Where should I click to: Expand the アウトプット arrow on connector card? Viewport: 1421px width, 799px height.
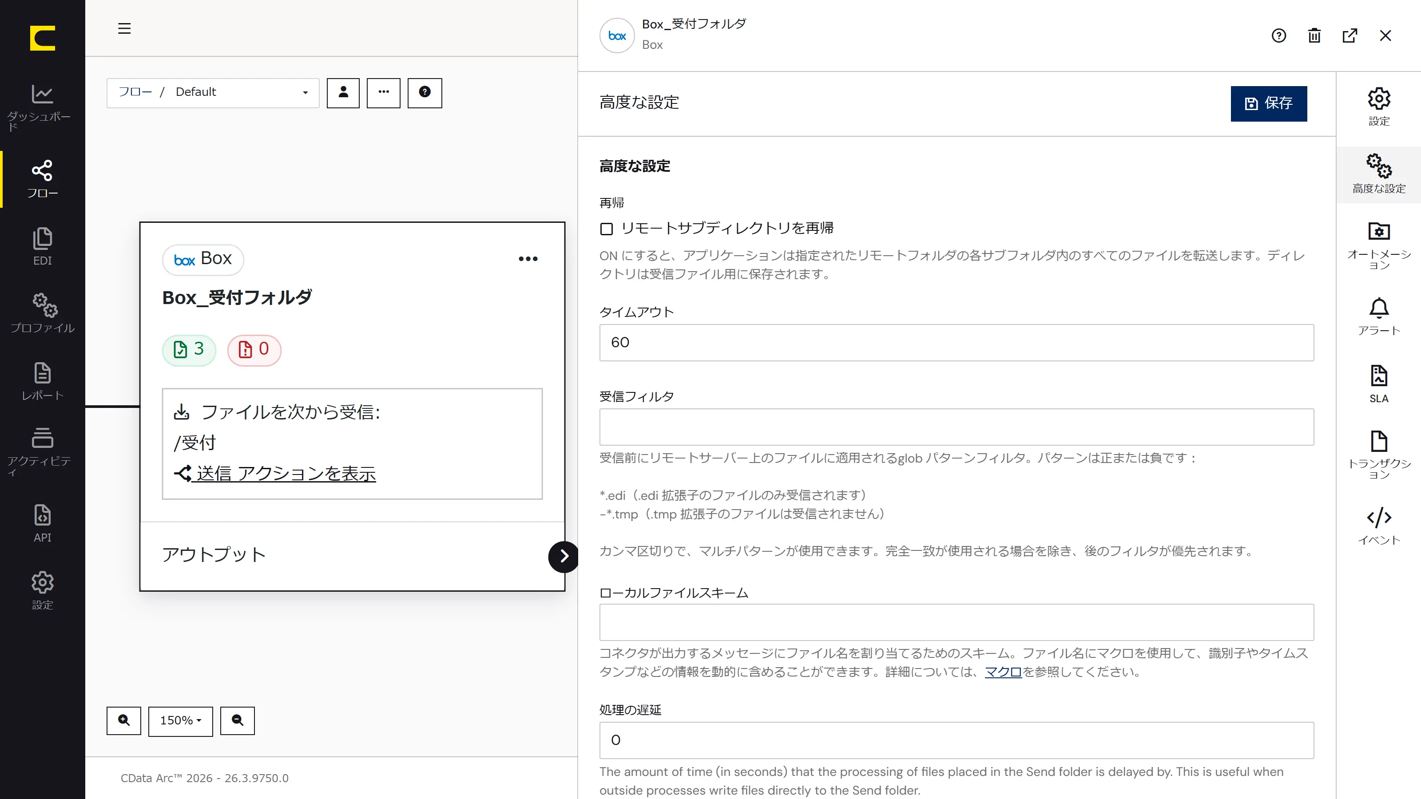point(564,556)
